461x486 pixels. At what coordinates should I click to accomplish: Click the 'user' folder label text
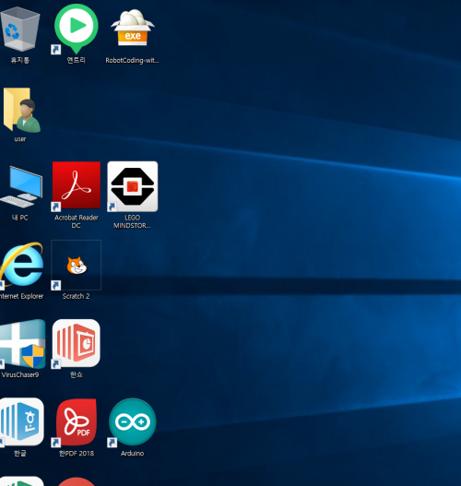(20, 139)
